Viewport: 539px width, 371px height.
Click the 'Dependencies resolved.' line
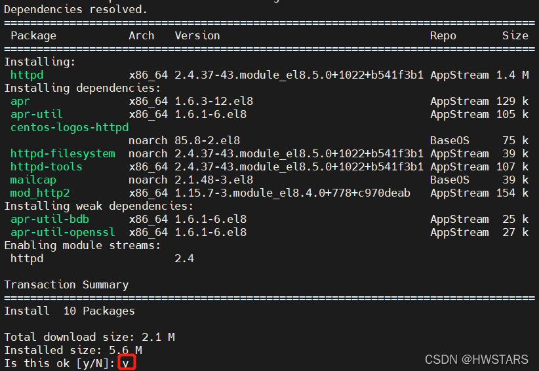point(75,10)
